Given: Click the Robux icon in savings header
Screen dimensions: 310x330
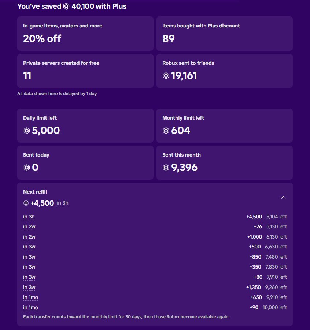Looking at the screenshot, I should 66,6.
